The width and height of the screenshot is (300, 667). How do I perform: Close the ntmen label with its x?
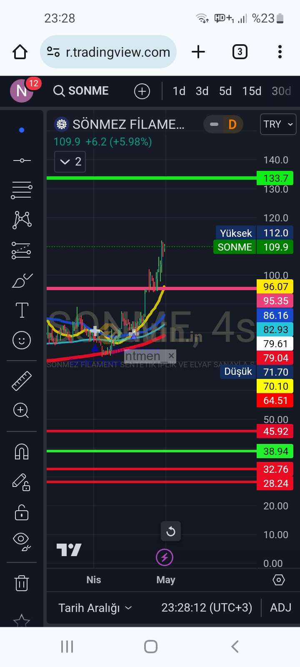coord(171,356)
